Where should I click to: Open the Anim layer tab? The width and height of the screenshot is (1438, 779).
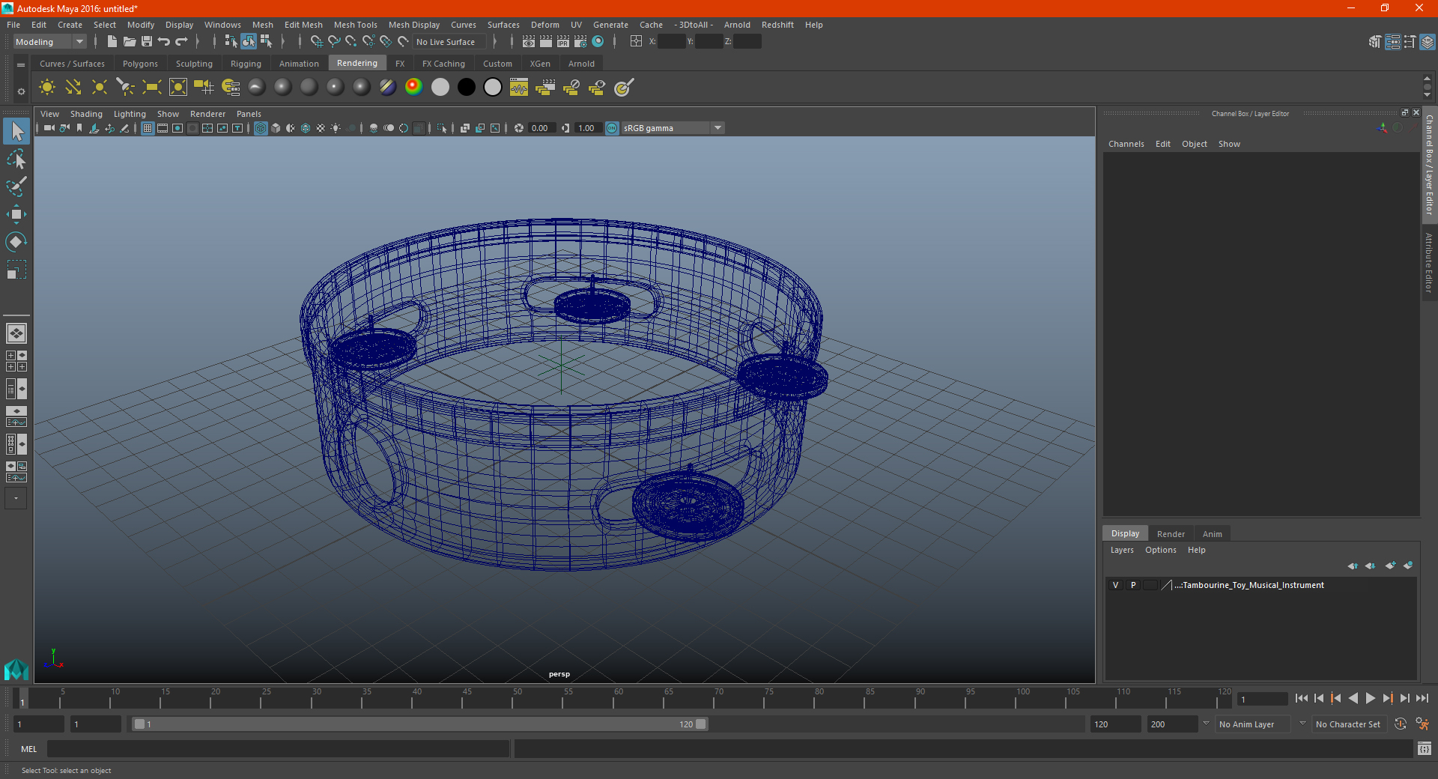(1212, 534)
